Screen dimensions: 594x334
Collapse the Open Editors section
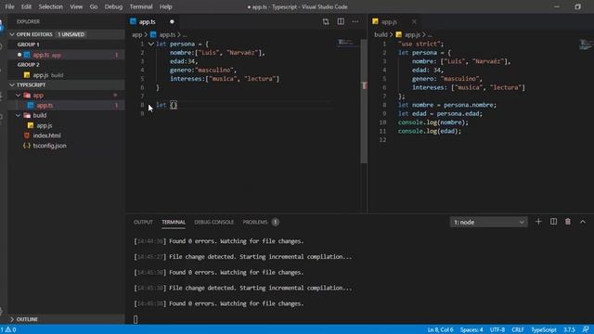point(12,34)
